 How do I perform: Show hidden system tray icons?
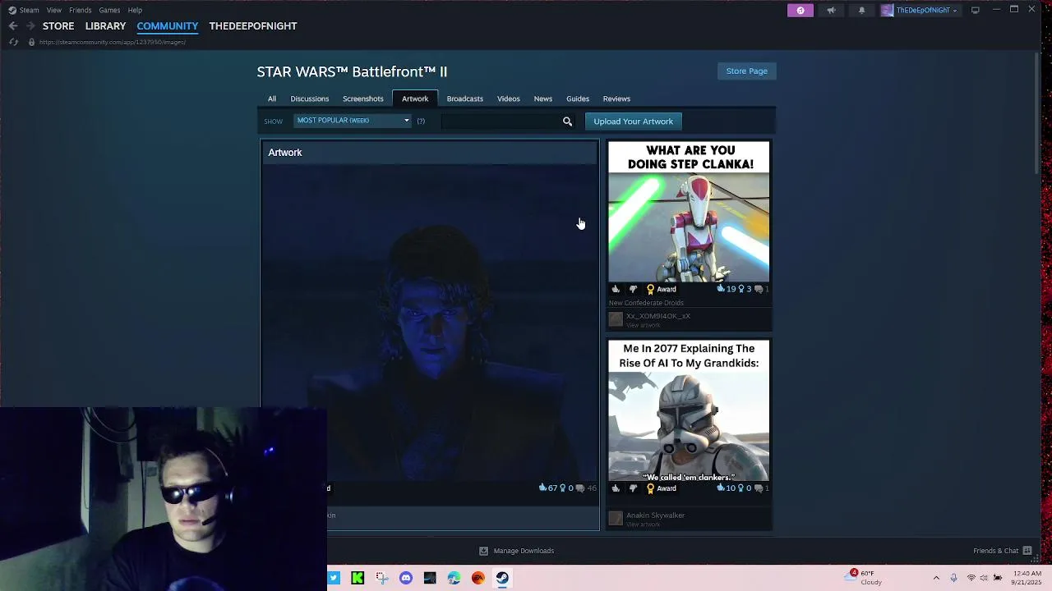pyautogui.click(x=936, y=578)
